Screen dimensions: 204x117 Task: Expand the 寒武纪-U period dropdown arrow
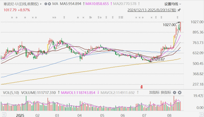(41, 4)
